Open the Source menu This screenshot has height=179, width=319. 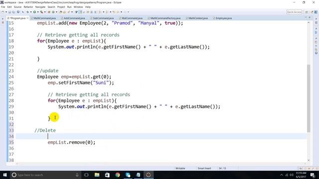coord(17,7)
